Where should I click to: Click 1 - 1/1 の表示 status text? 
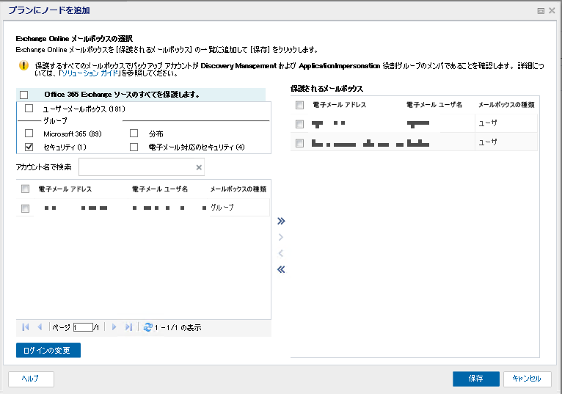point(178,328)
